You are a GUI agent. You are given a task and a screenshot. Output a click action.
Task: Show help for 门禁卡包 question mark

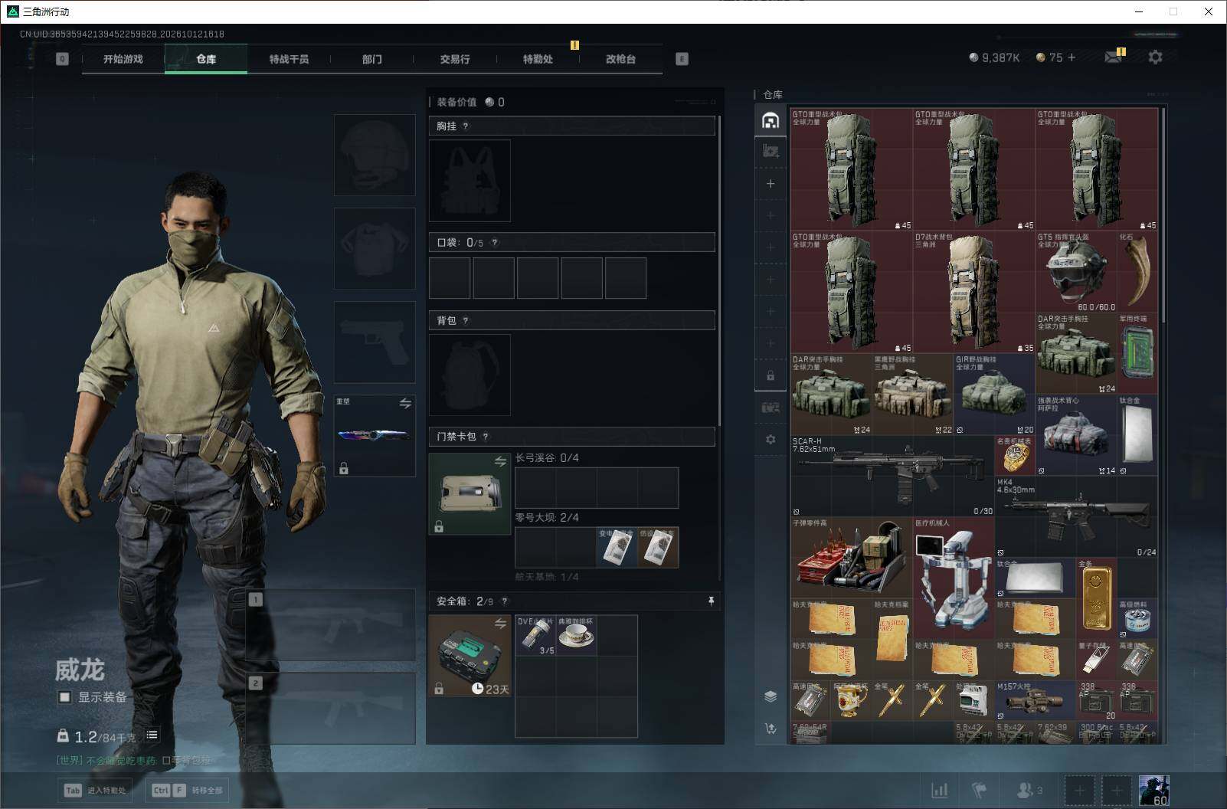(486, 437)
